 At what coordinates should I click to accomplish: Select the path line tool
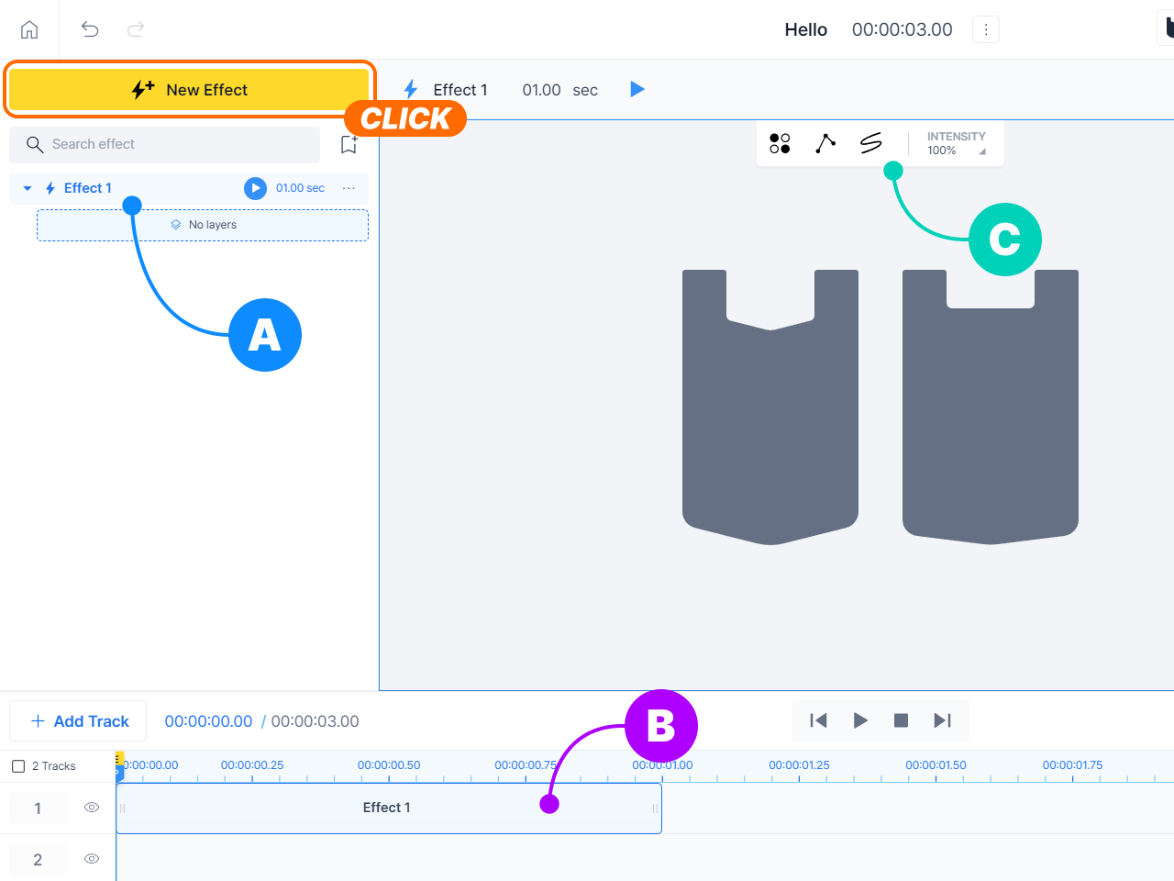825,143
